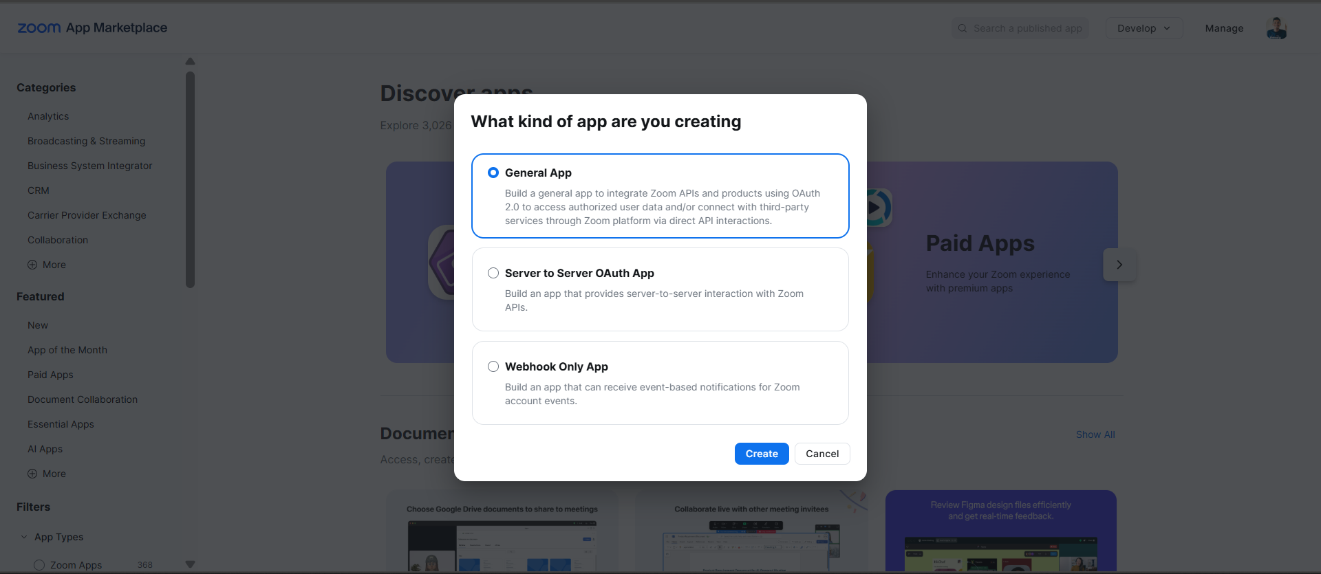Open the Manage page

tap(1224, 28)
